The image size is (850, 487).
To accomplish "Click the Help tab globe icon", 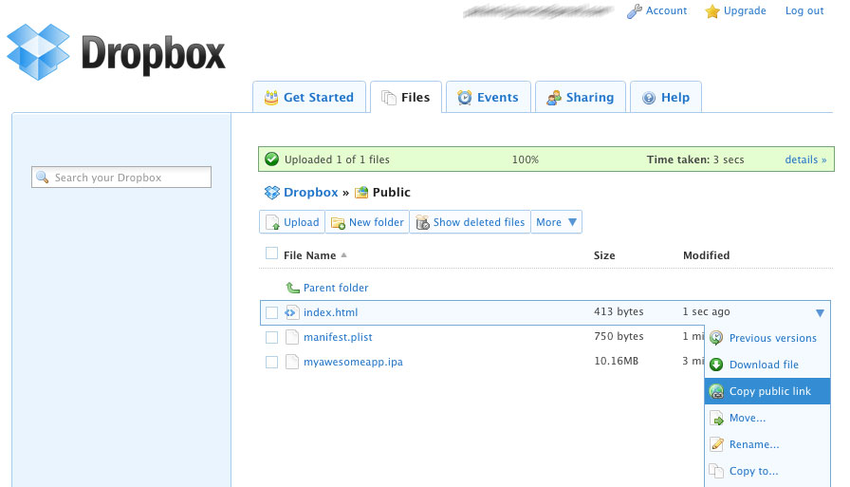I will pos(649,98).
